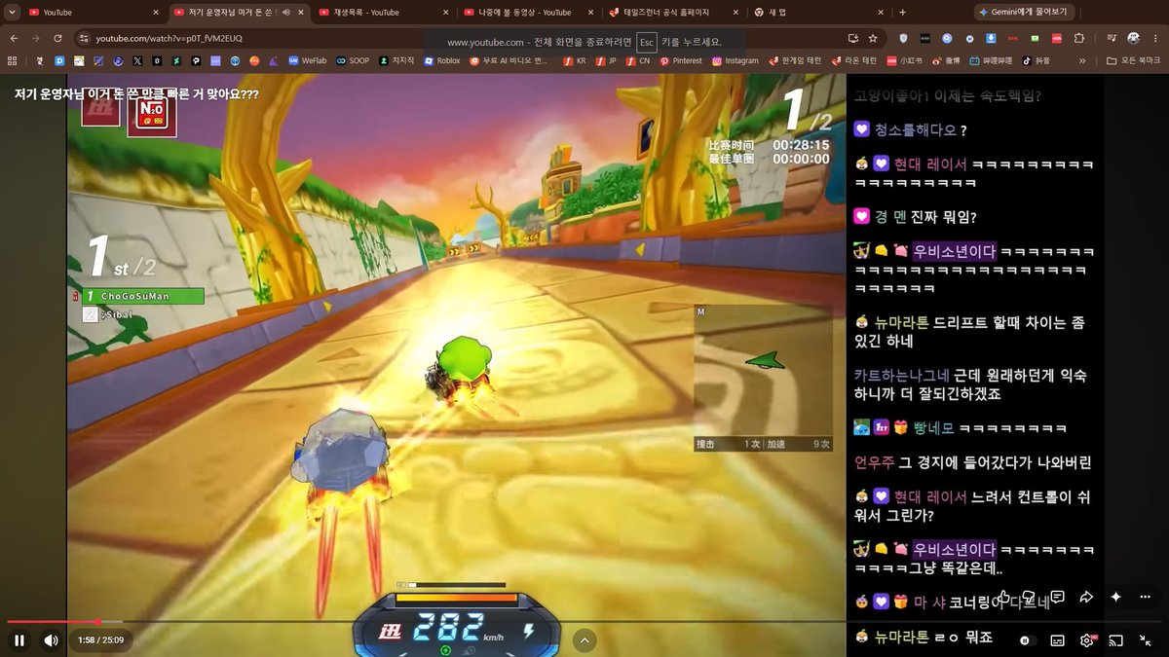Viewport: 1169px width, 657px height.
Task: Click chat username 카트하는나그네
Action: (902, 375)
